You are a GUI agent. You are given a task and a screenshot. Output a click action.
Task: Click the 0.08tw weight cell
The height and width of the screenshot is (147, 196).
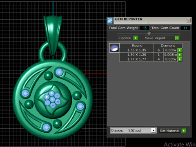coord(171,59)
